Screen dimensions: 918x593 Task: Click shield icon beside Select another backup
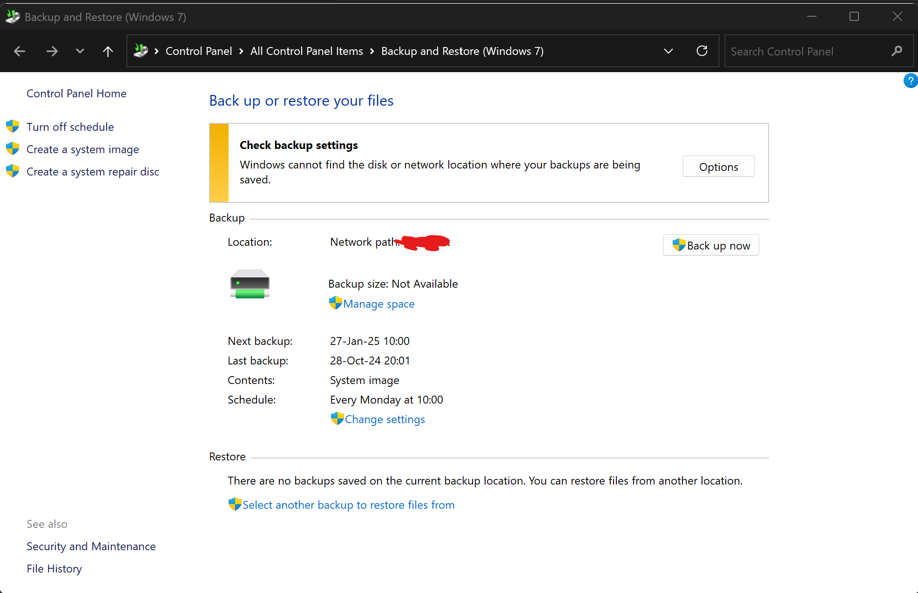pos(235,504)
